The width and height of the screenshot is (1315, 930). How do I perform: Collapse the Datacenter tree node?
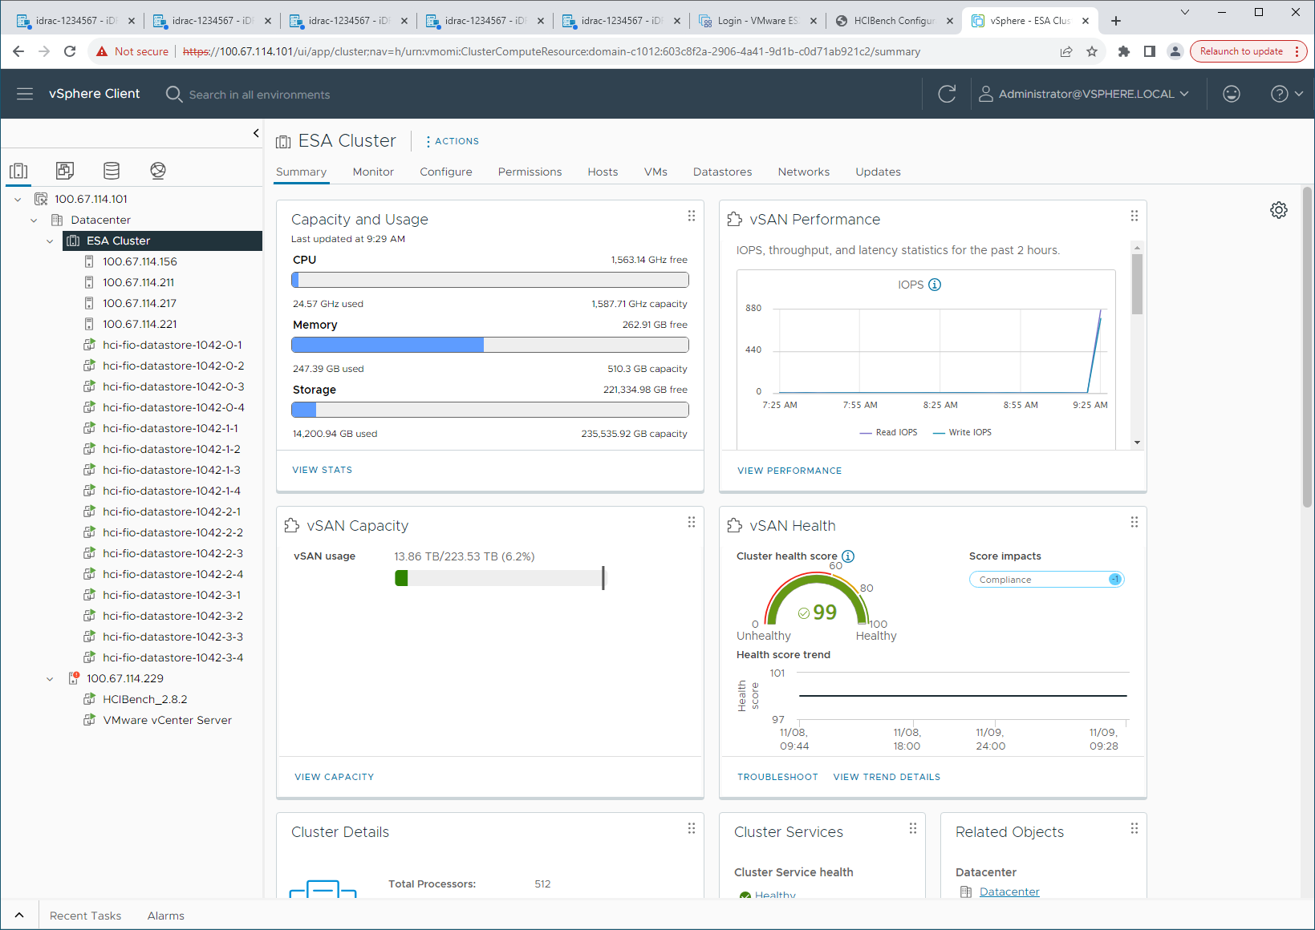pos(34,220)
